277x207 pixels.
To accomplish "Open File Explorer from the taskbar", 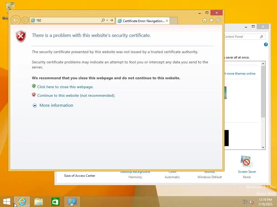I will click(x=38, y=202).
